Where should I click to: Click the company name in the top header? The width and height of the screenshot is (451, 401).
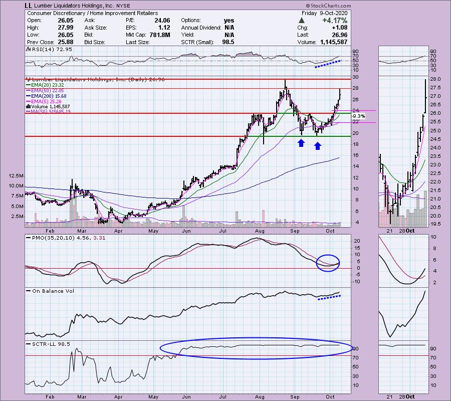tap(74, 6)
